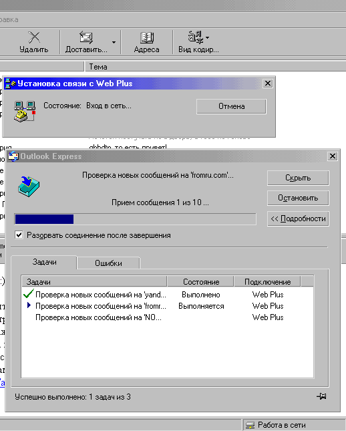Open the dropdown arrow next to Вид кодир
The image size is (346, 431).
[208, 37]
